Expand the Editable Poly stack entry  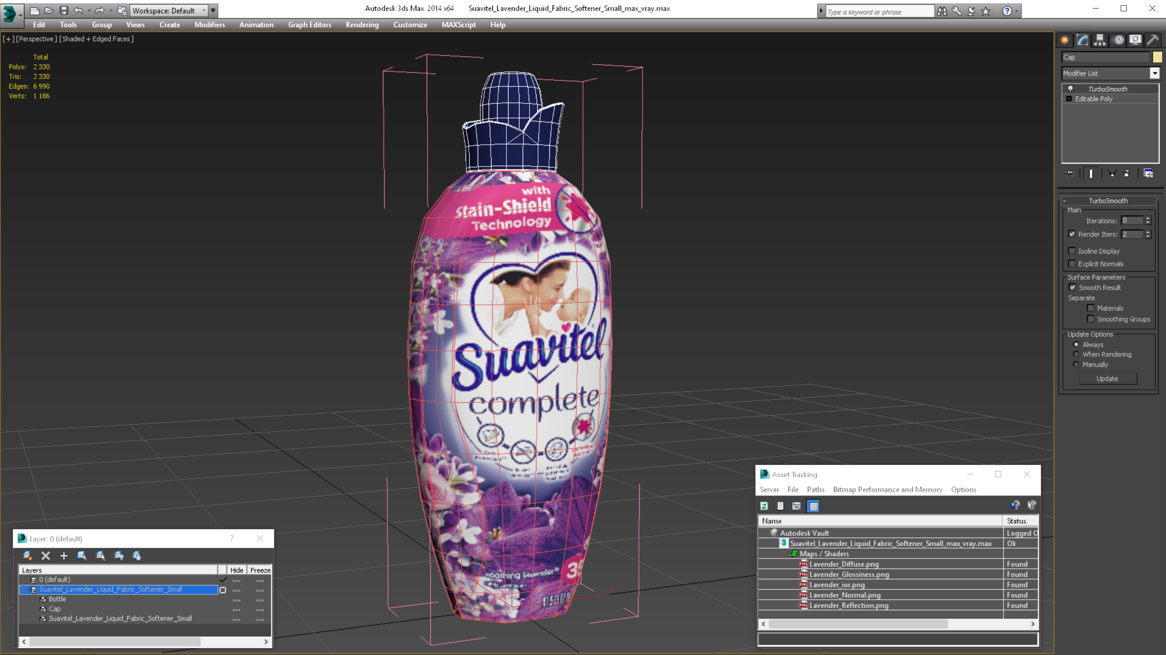(x=1069, y=99)
